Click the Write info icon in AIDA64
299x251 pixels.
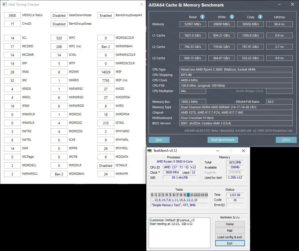tap(232, 17)
